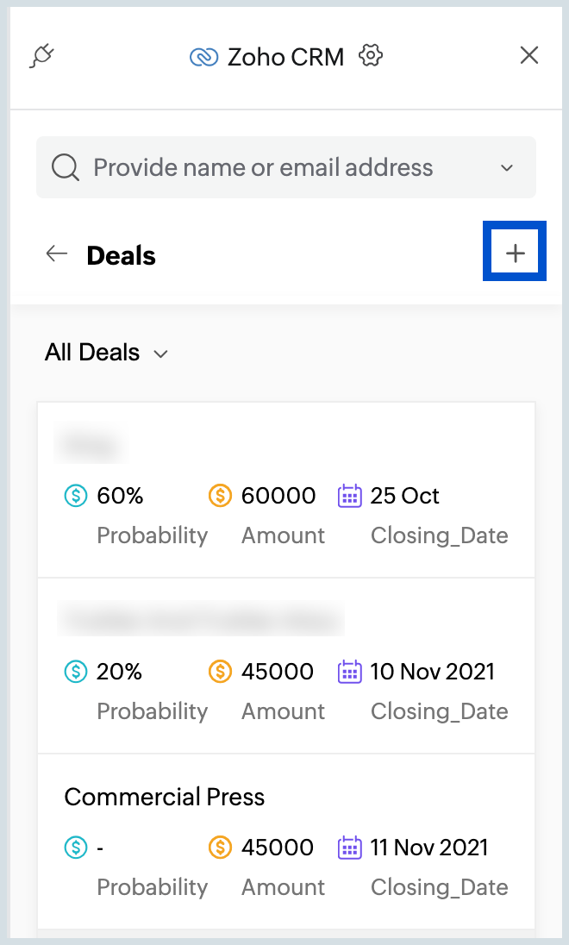The width and height of the screenshot is (569, 945).
Task: Click the Deals heading
Action: tap(122, 255)
